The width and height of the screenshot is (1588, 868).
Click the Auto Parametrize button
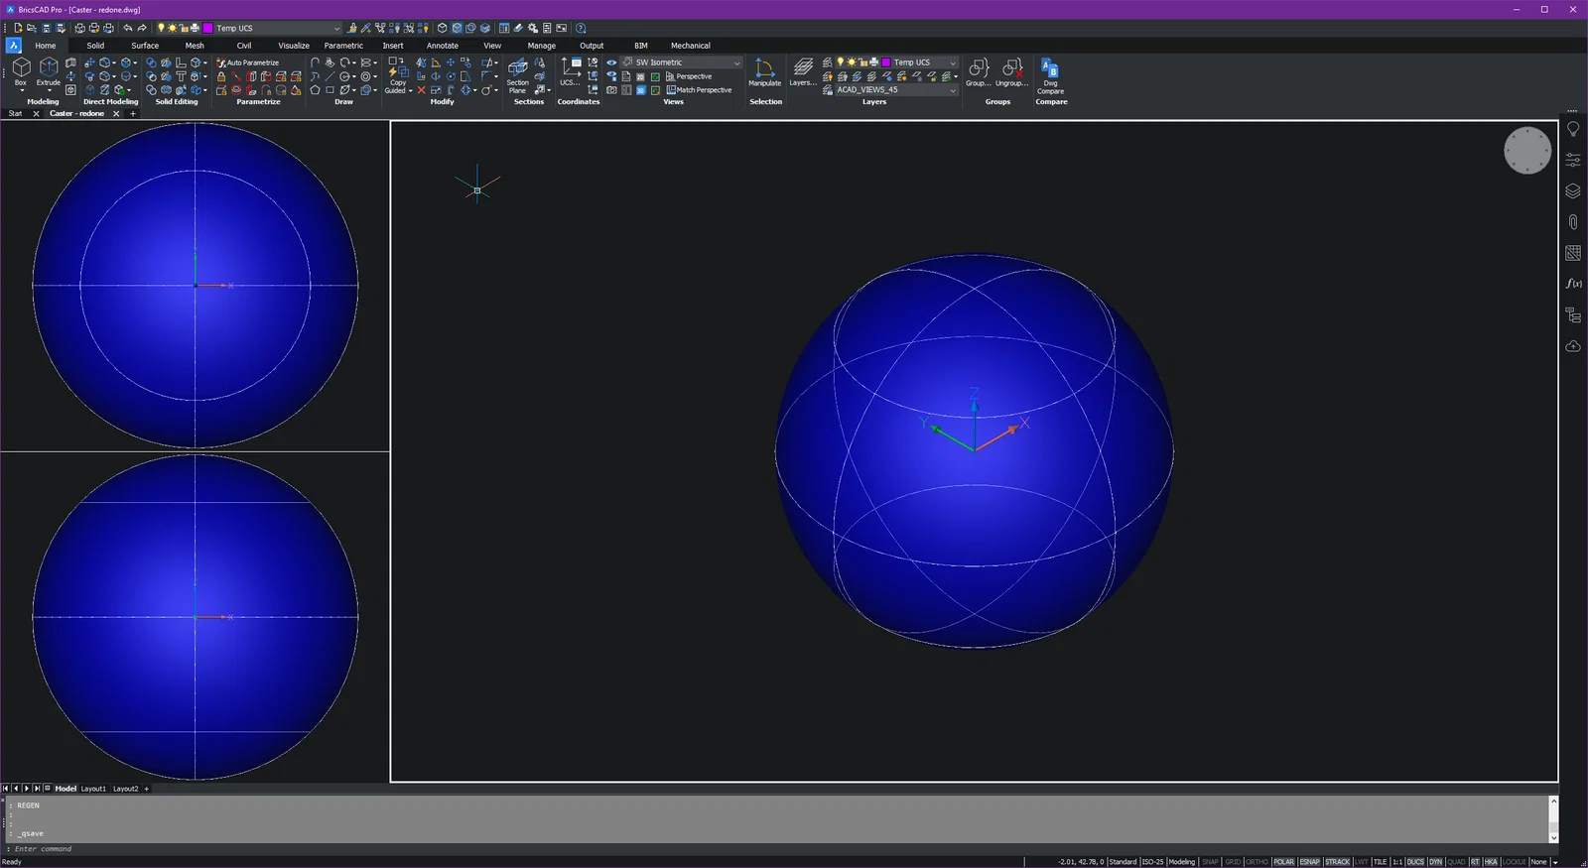(248, 62)
